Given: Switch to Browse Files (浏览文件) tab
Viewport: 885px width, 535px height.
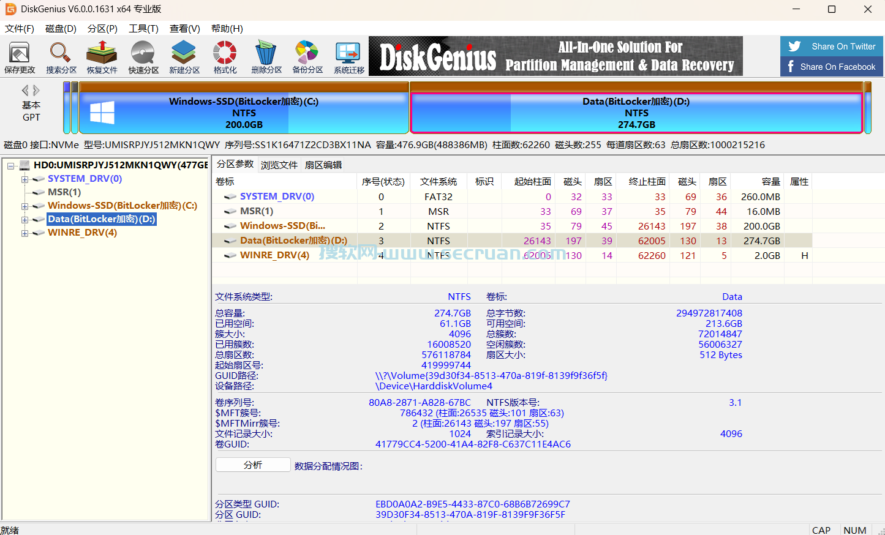Looking at the screenshot, I should 279,165.
